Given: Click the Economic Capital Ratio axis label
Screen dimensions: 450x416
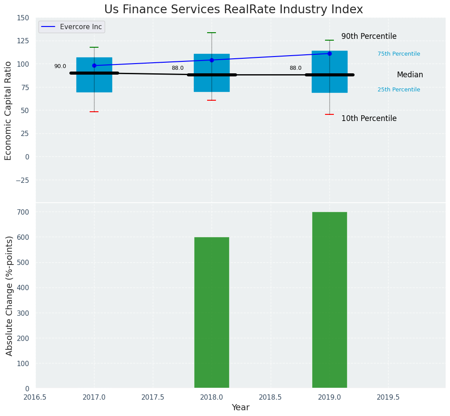Looking at the screenshot, I should [x=8, y=110].
